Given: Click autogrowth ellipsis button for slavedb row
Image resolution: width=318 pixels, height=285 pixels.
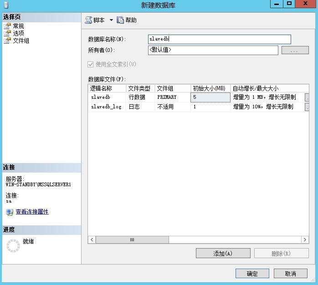Looking at the screenshot, I should tap(307, 97).
